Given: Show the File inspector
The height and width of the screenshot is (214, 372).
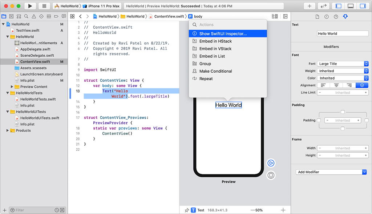Looking at the screenshot, I should pos(317,17).
